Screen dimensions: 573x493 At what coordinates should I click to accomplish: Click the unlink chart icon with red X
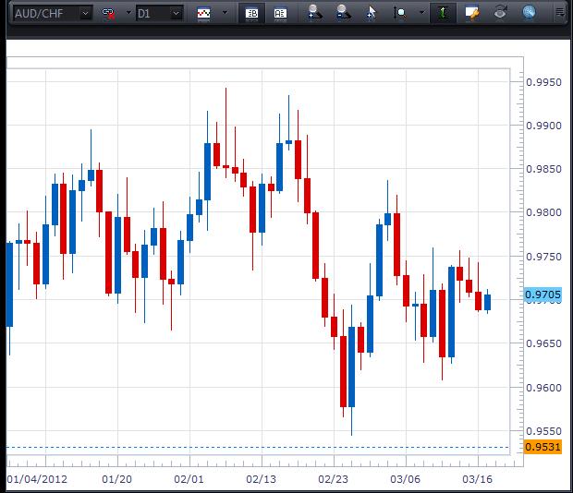click(x=108, y=14)
